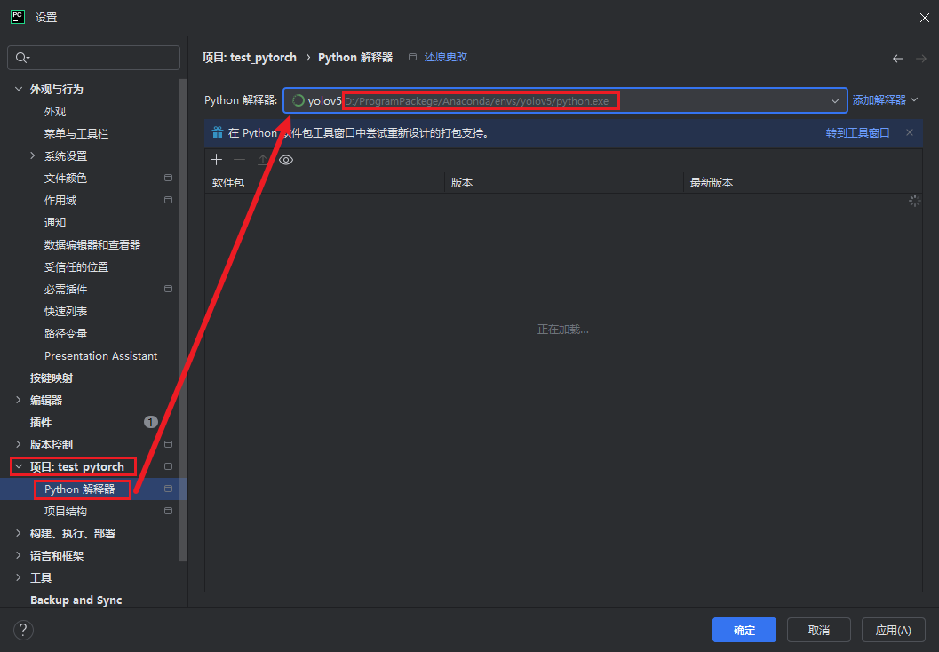
Task: Click the back navigation arrow
Action: click(x=898, y=58)
